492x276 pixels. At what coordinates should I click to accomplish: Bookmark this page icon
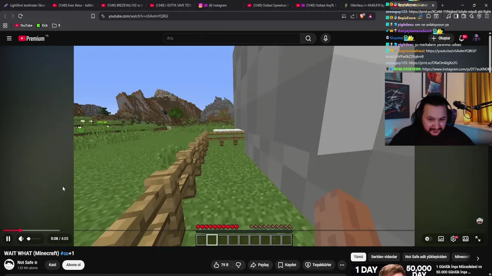pyautogui.click(x=93, y=16)
